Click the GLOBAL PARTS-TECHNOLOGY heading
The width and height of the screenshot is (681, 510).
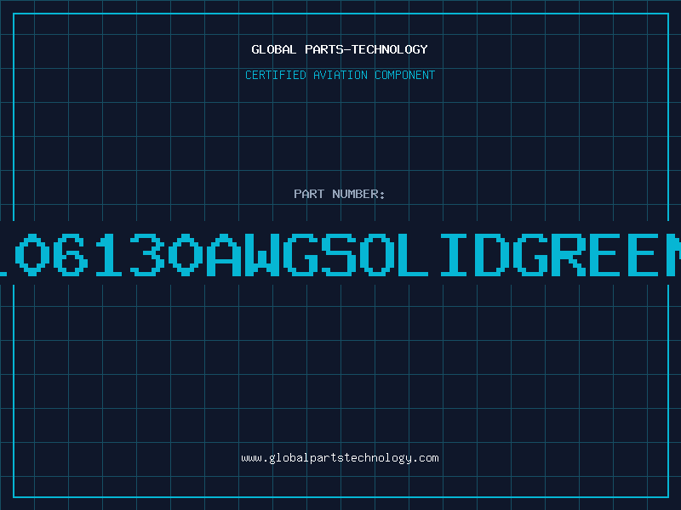click(x=340, y=49)
